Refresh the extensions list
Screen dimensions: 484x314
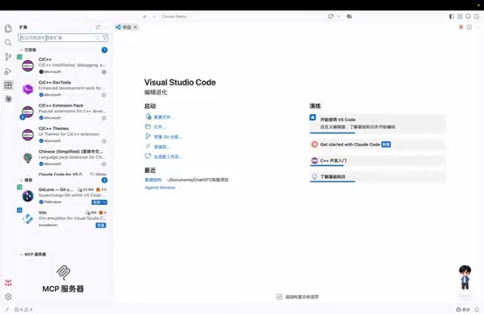(x=98, y=27)
